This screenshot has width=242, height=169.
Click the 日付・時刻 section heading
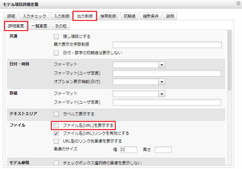coord(19,64)
